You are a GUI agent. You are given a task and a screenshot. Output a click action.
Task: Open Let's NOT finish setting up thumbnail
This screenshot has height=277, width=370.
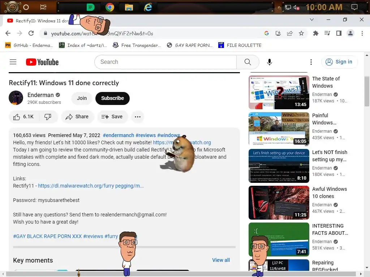click(x=279, y=166)
